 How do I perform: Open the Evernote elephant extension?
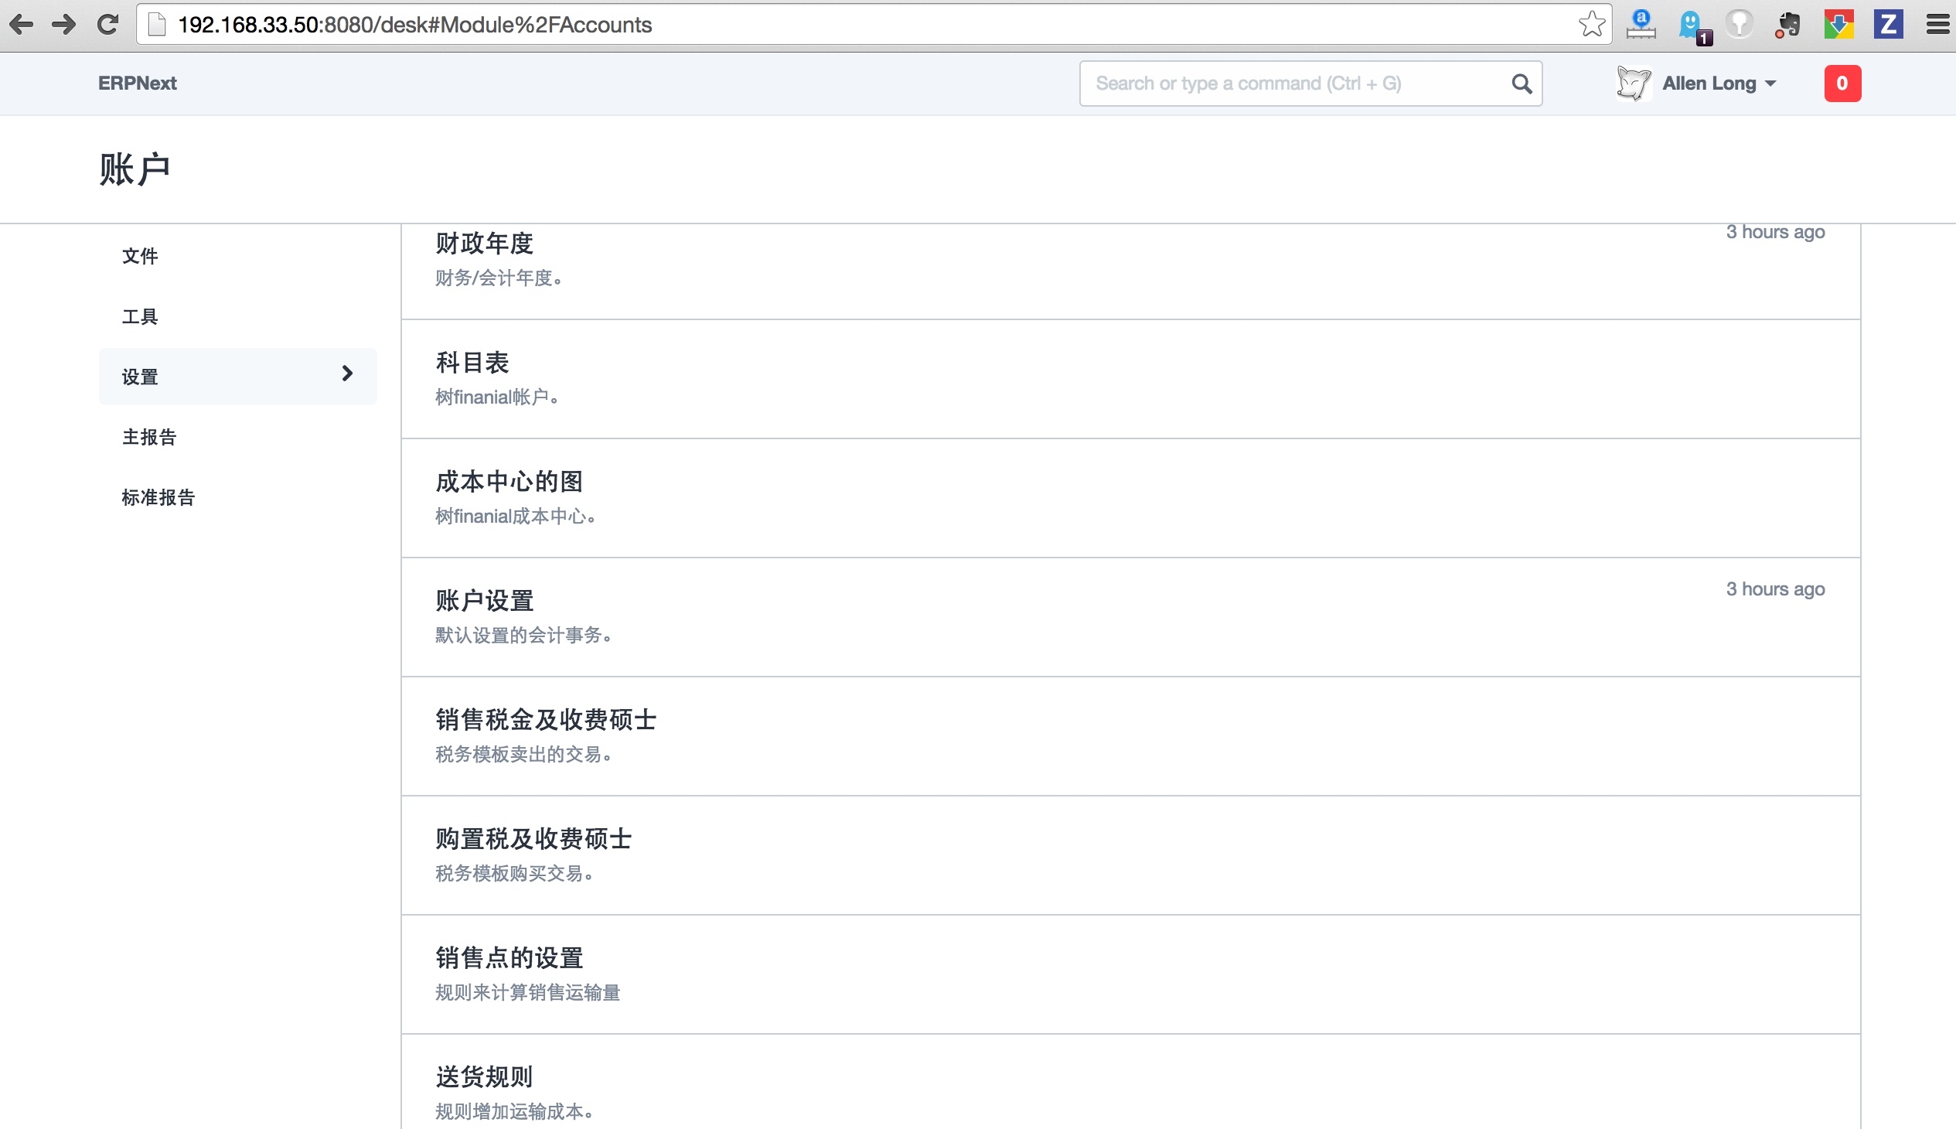coord(1788,25)
